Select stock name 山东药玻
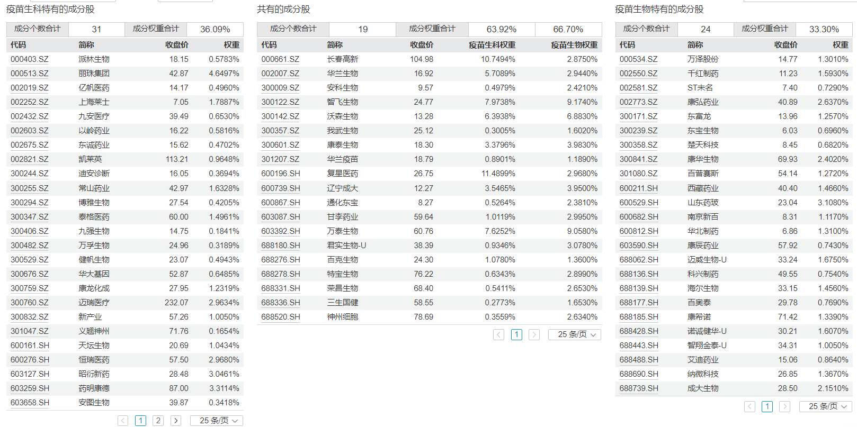Image resolution: width=857 pixels, height=427 pixels. point(703,203)
